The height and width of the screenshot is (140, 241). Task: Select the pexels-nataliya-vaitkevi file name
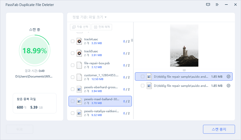[102, 111]
